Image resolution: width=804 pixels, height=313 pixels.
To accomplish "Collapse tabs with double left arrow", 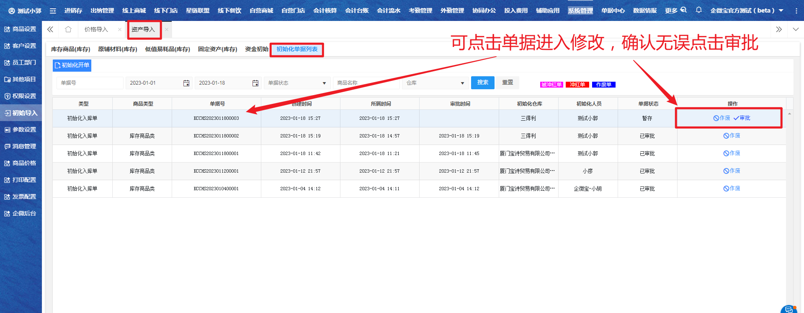I will pos(50,29).
